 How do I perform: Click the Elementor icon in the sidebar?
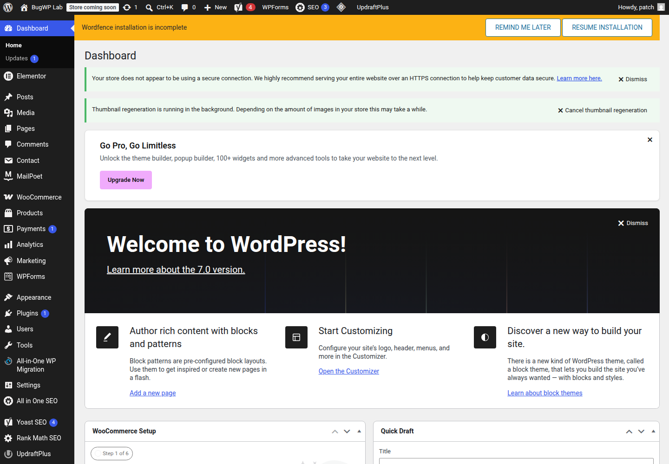(x=8, y=76)
